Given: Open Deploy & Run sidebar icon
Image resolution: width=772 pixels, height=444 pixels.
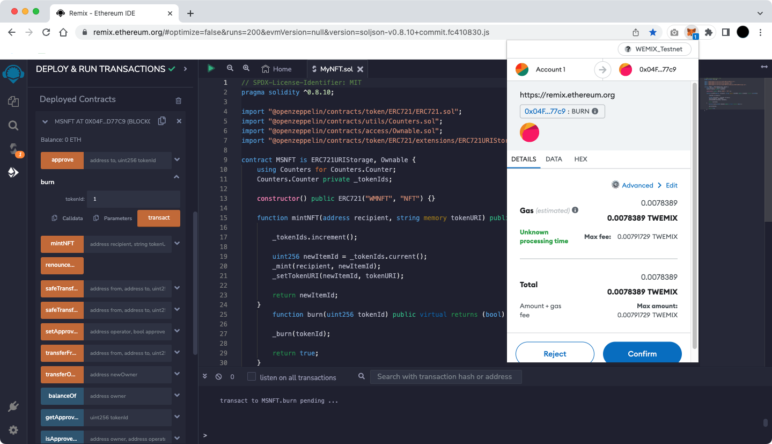Looking at the screenshot, I should pyautogui.click(x=13, y=172).
